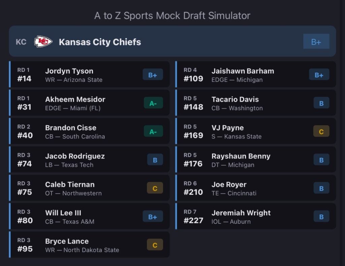Select Jordyn Tyson's B+ grade badge
345x266 pixels.
tap(153, 75)
